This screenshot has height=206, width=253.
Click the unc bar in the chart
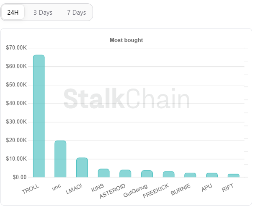tap(60, 159)
